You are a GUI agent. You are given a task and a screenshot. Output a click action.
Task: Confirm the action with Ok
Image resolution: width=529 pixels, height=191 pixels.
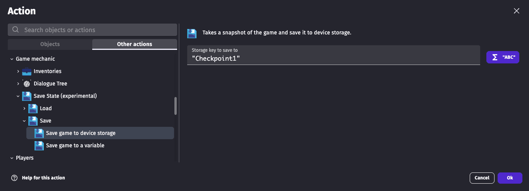(510, 178)
